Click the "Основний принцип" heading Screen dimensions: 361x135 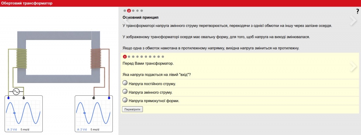click(x=140, y=18)
